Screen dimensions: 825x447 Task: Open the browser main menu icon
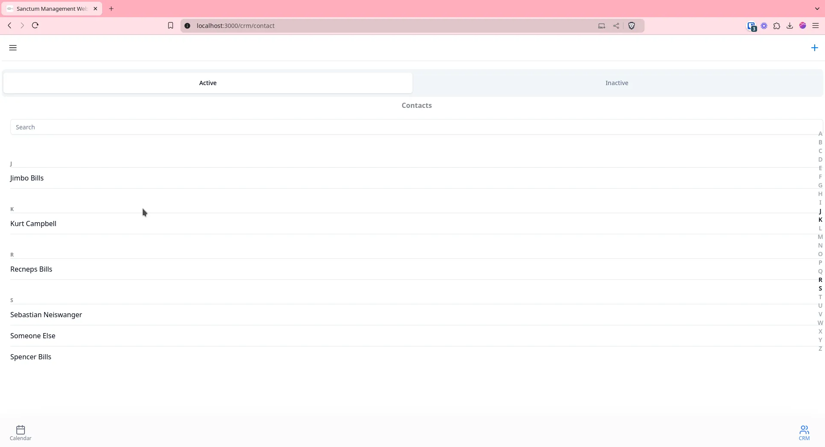(816, 26)
